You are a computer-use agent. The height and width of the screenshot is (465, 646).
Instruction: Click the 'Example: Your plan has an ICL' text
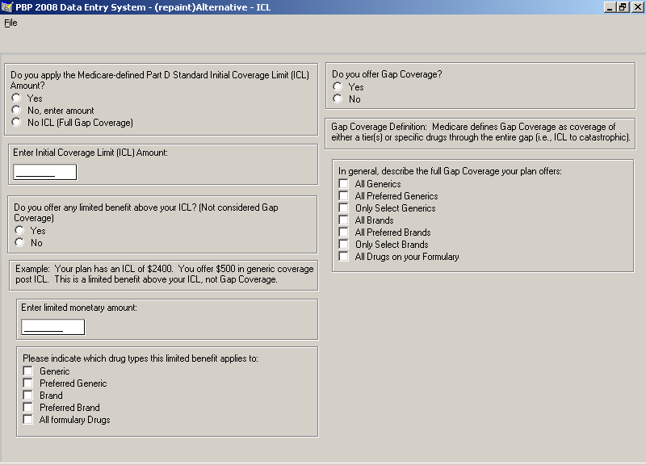(x=165, y=274)
